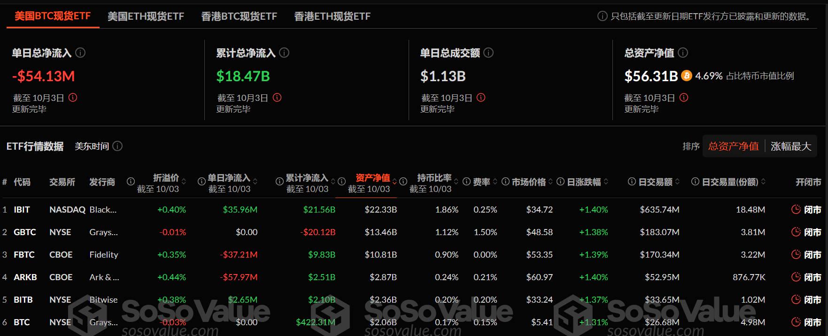
Task: Click info icon before 折溢价 column
Action: click(x=131, y=181)
